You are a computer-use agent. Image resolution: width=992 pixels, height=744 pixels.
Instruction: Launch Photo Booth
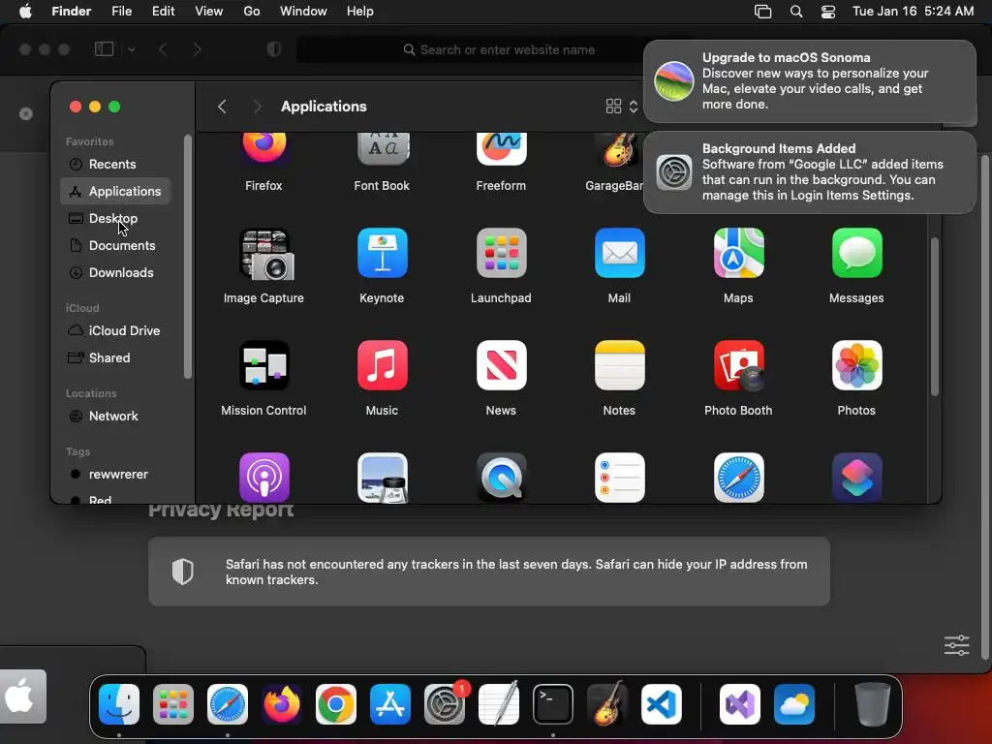[x=738, y=365]
